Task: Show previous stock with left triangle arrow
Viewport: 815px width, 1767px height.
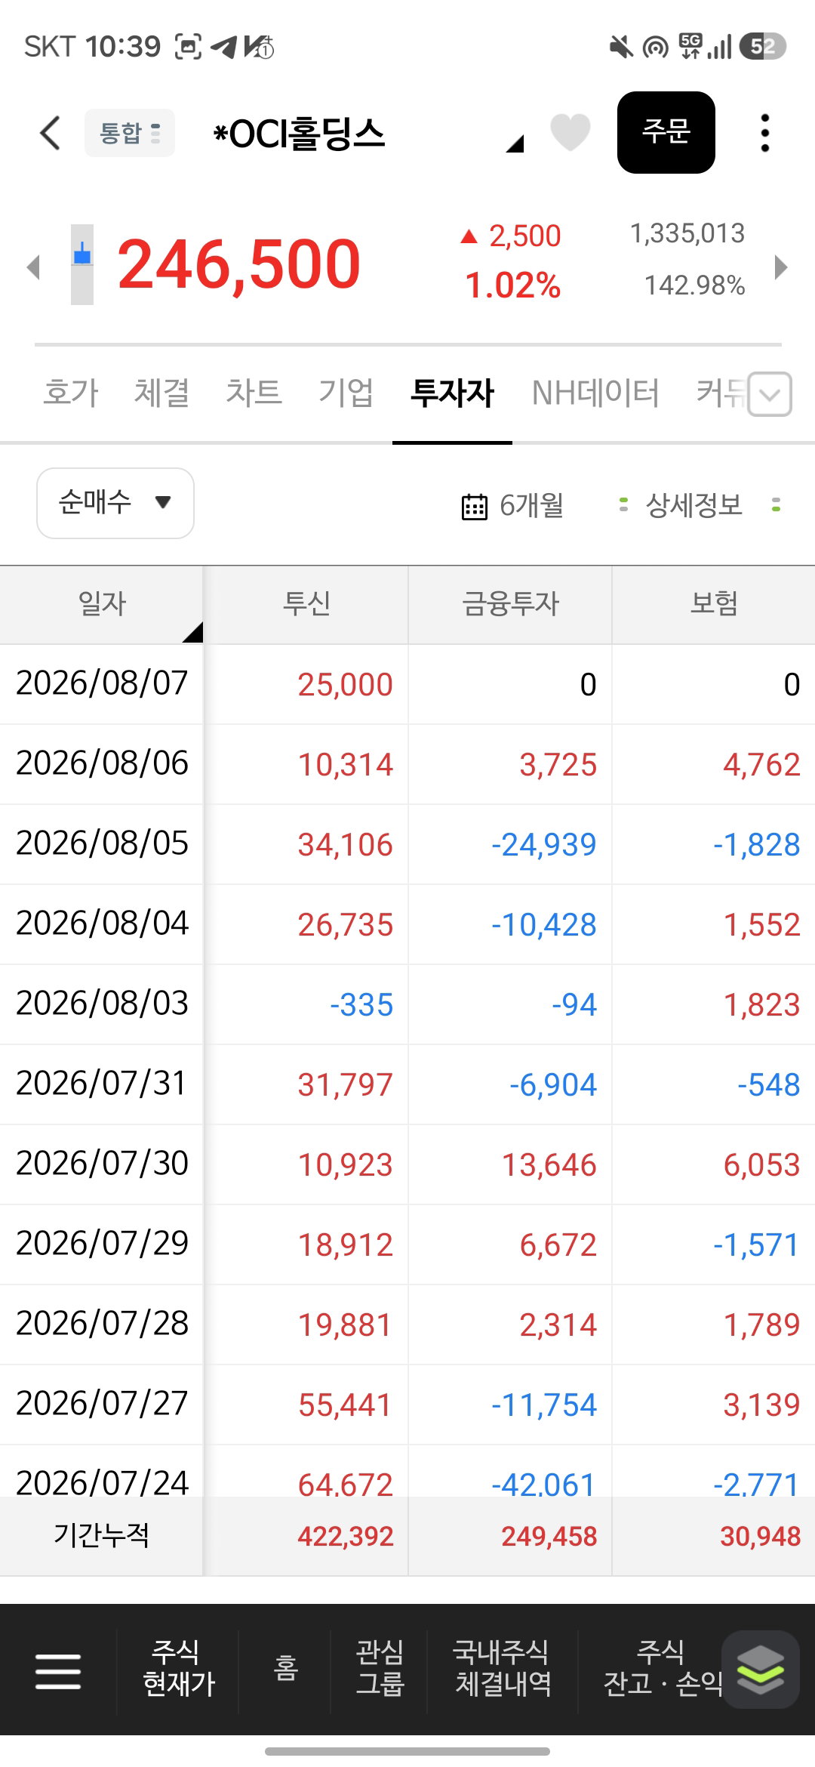Action: (x=32, y=267)
